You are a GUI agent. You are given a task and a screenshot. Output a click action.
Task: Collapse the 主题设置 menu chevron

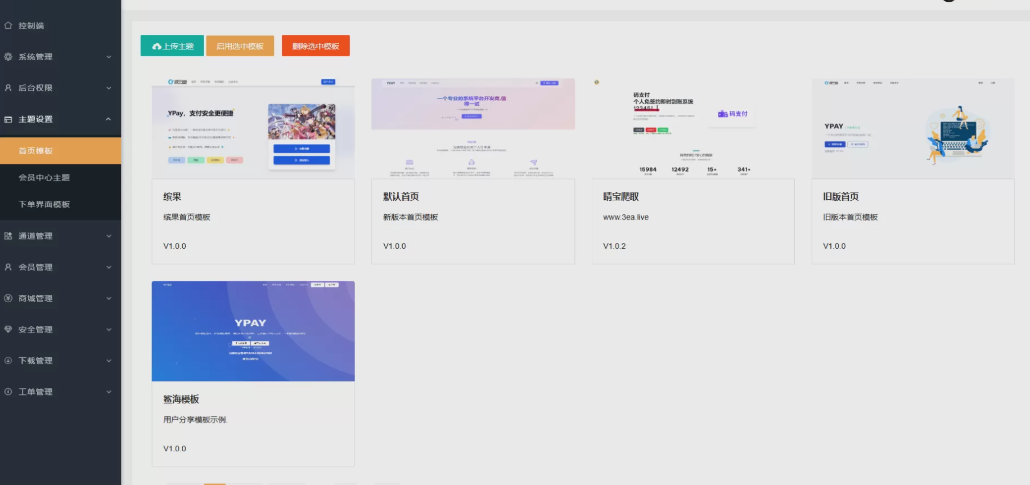[x=109, y=119]
